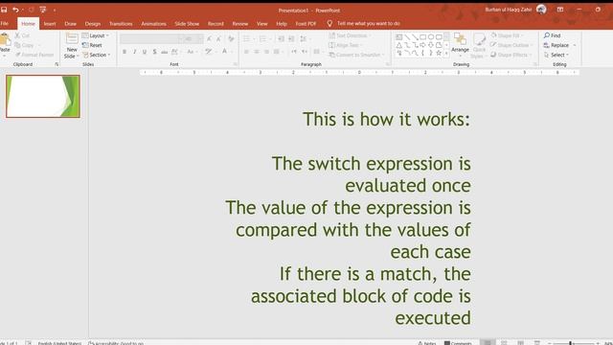Select slide 1 thumbnail in panel
Screen dimensions: 613x345
click(43, 96)
